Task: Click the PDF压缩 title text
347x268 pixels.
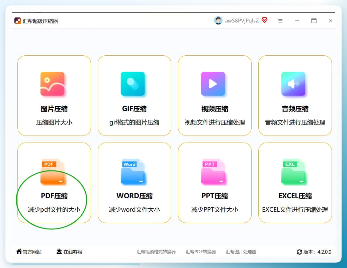Action: tap(54, 196)
